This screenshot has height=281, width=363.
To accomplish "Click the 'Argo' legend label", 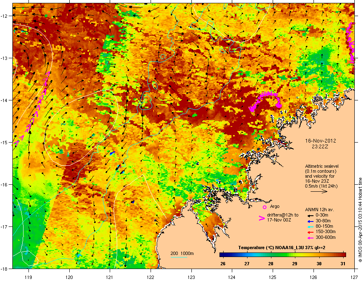I will 275,206.
